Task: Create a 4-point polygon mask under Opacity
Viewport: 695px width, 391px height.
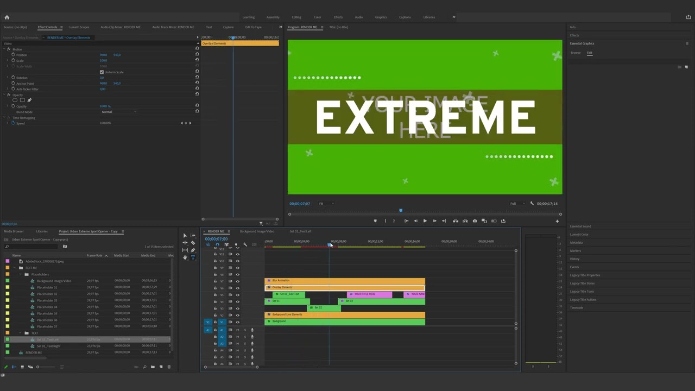Action: tap(22, 100)
